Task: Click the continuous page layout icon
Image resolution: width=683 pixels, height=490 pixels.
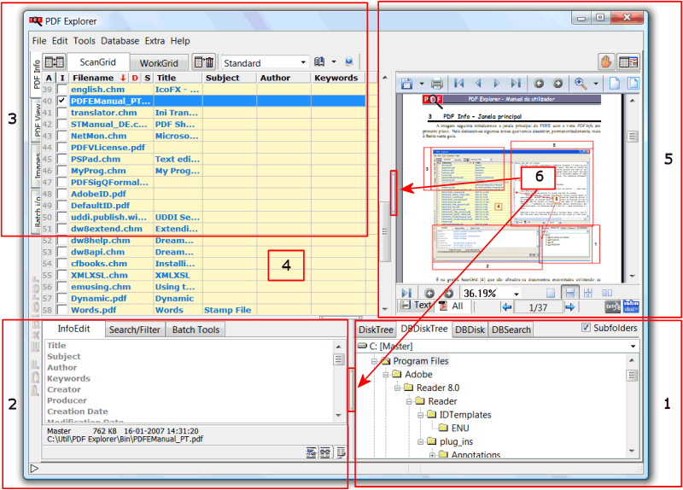Action: [x=569, y=293]
